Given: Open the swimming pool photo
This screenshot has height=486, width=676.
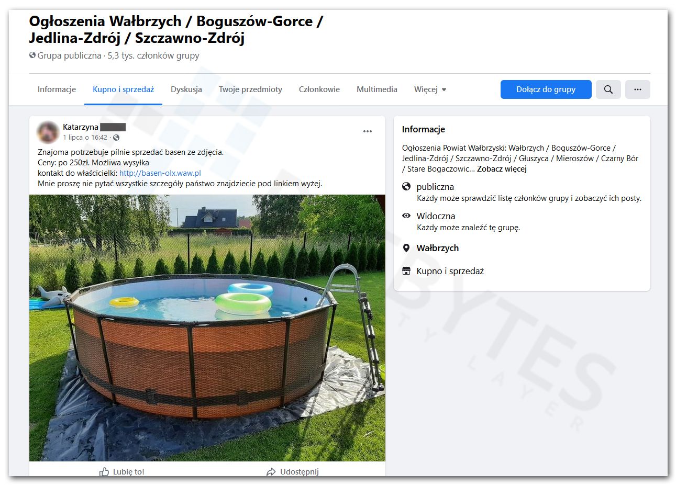Looking at the screenshot, I should coord(207,328).
